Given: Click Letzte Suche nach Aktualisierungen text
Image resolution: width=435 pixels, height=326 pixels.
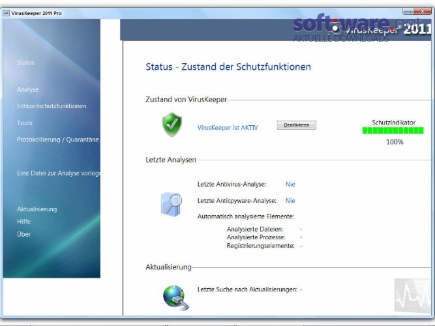Looking at the screenshot, I should click(247, 289).
